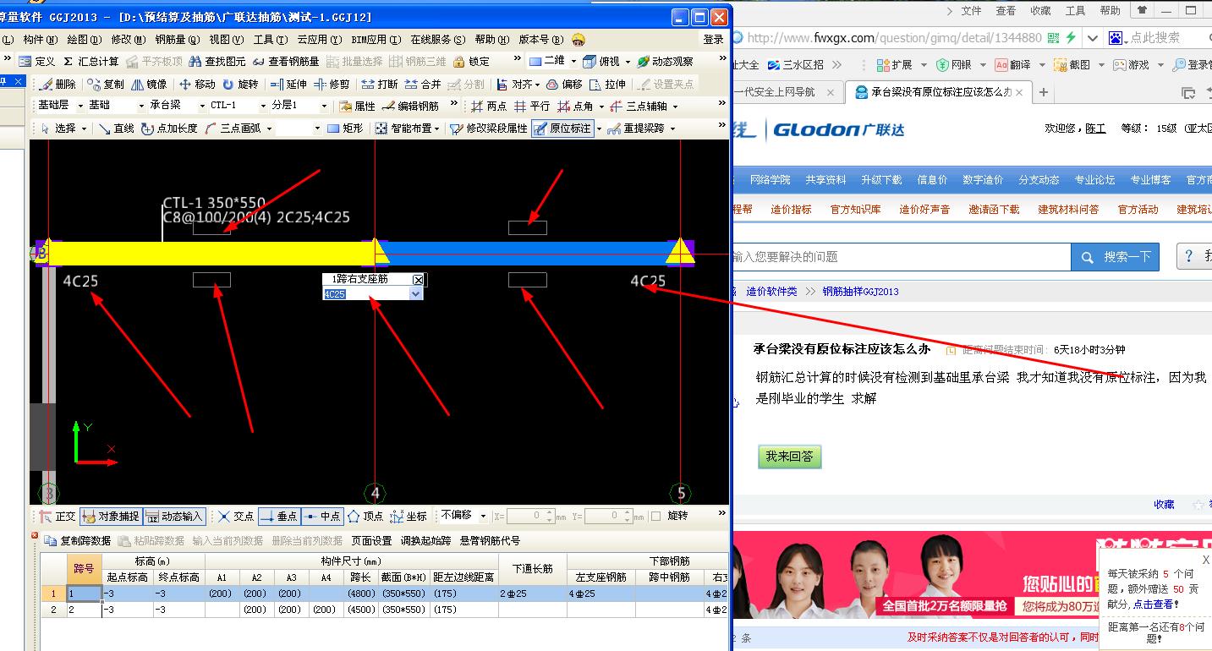Expand the 二维 view mode dropdown

click(573, 62)
